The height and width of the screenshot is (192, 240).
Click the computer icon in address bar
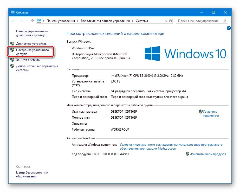(x=39, y=21)
